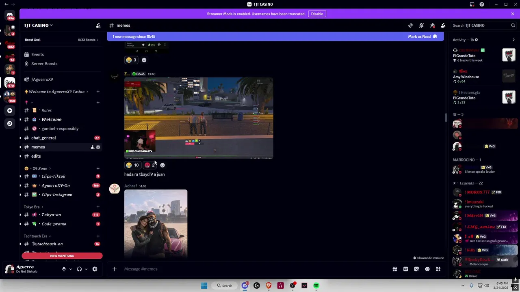Toggle the laughing emoji reaction with 10

pos(132,165)
